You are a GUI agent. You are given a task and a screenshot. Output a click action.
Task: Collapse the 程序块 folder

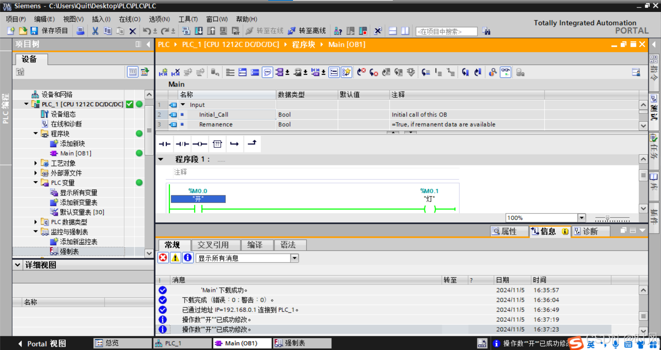[x=36, y=134]
